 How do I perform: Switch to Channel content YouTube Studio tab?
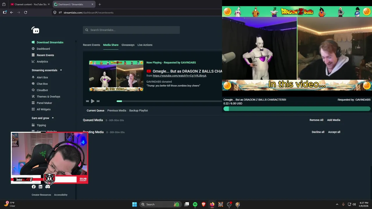pyautogui.click(x=30, y=4)
